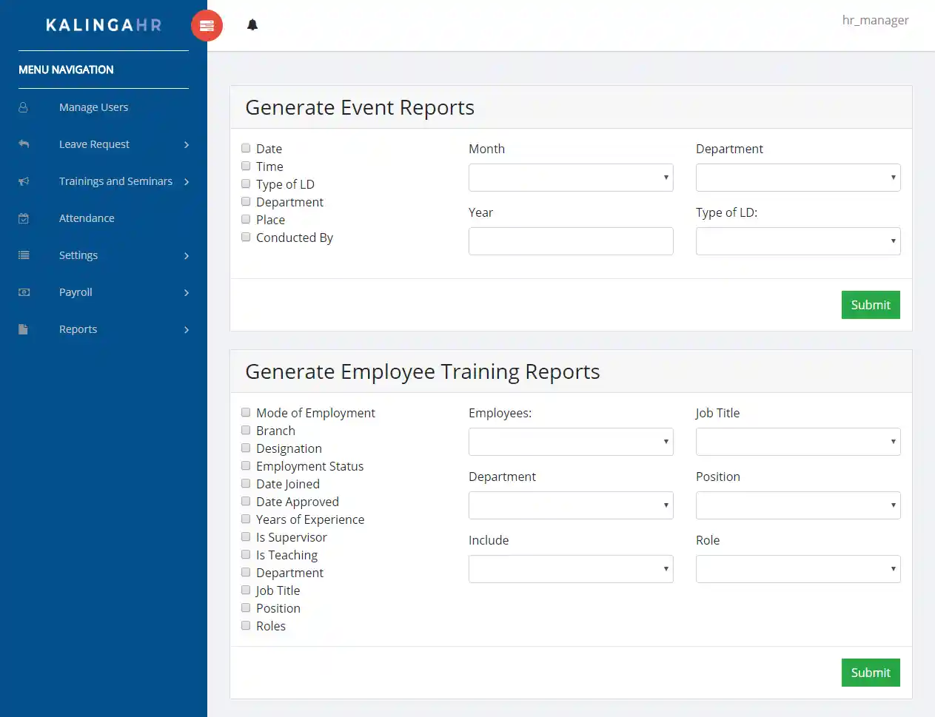Expand Settings chevron arrow
This screenshot has width=935, height=717.
coord(187,256)
